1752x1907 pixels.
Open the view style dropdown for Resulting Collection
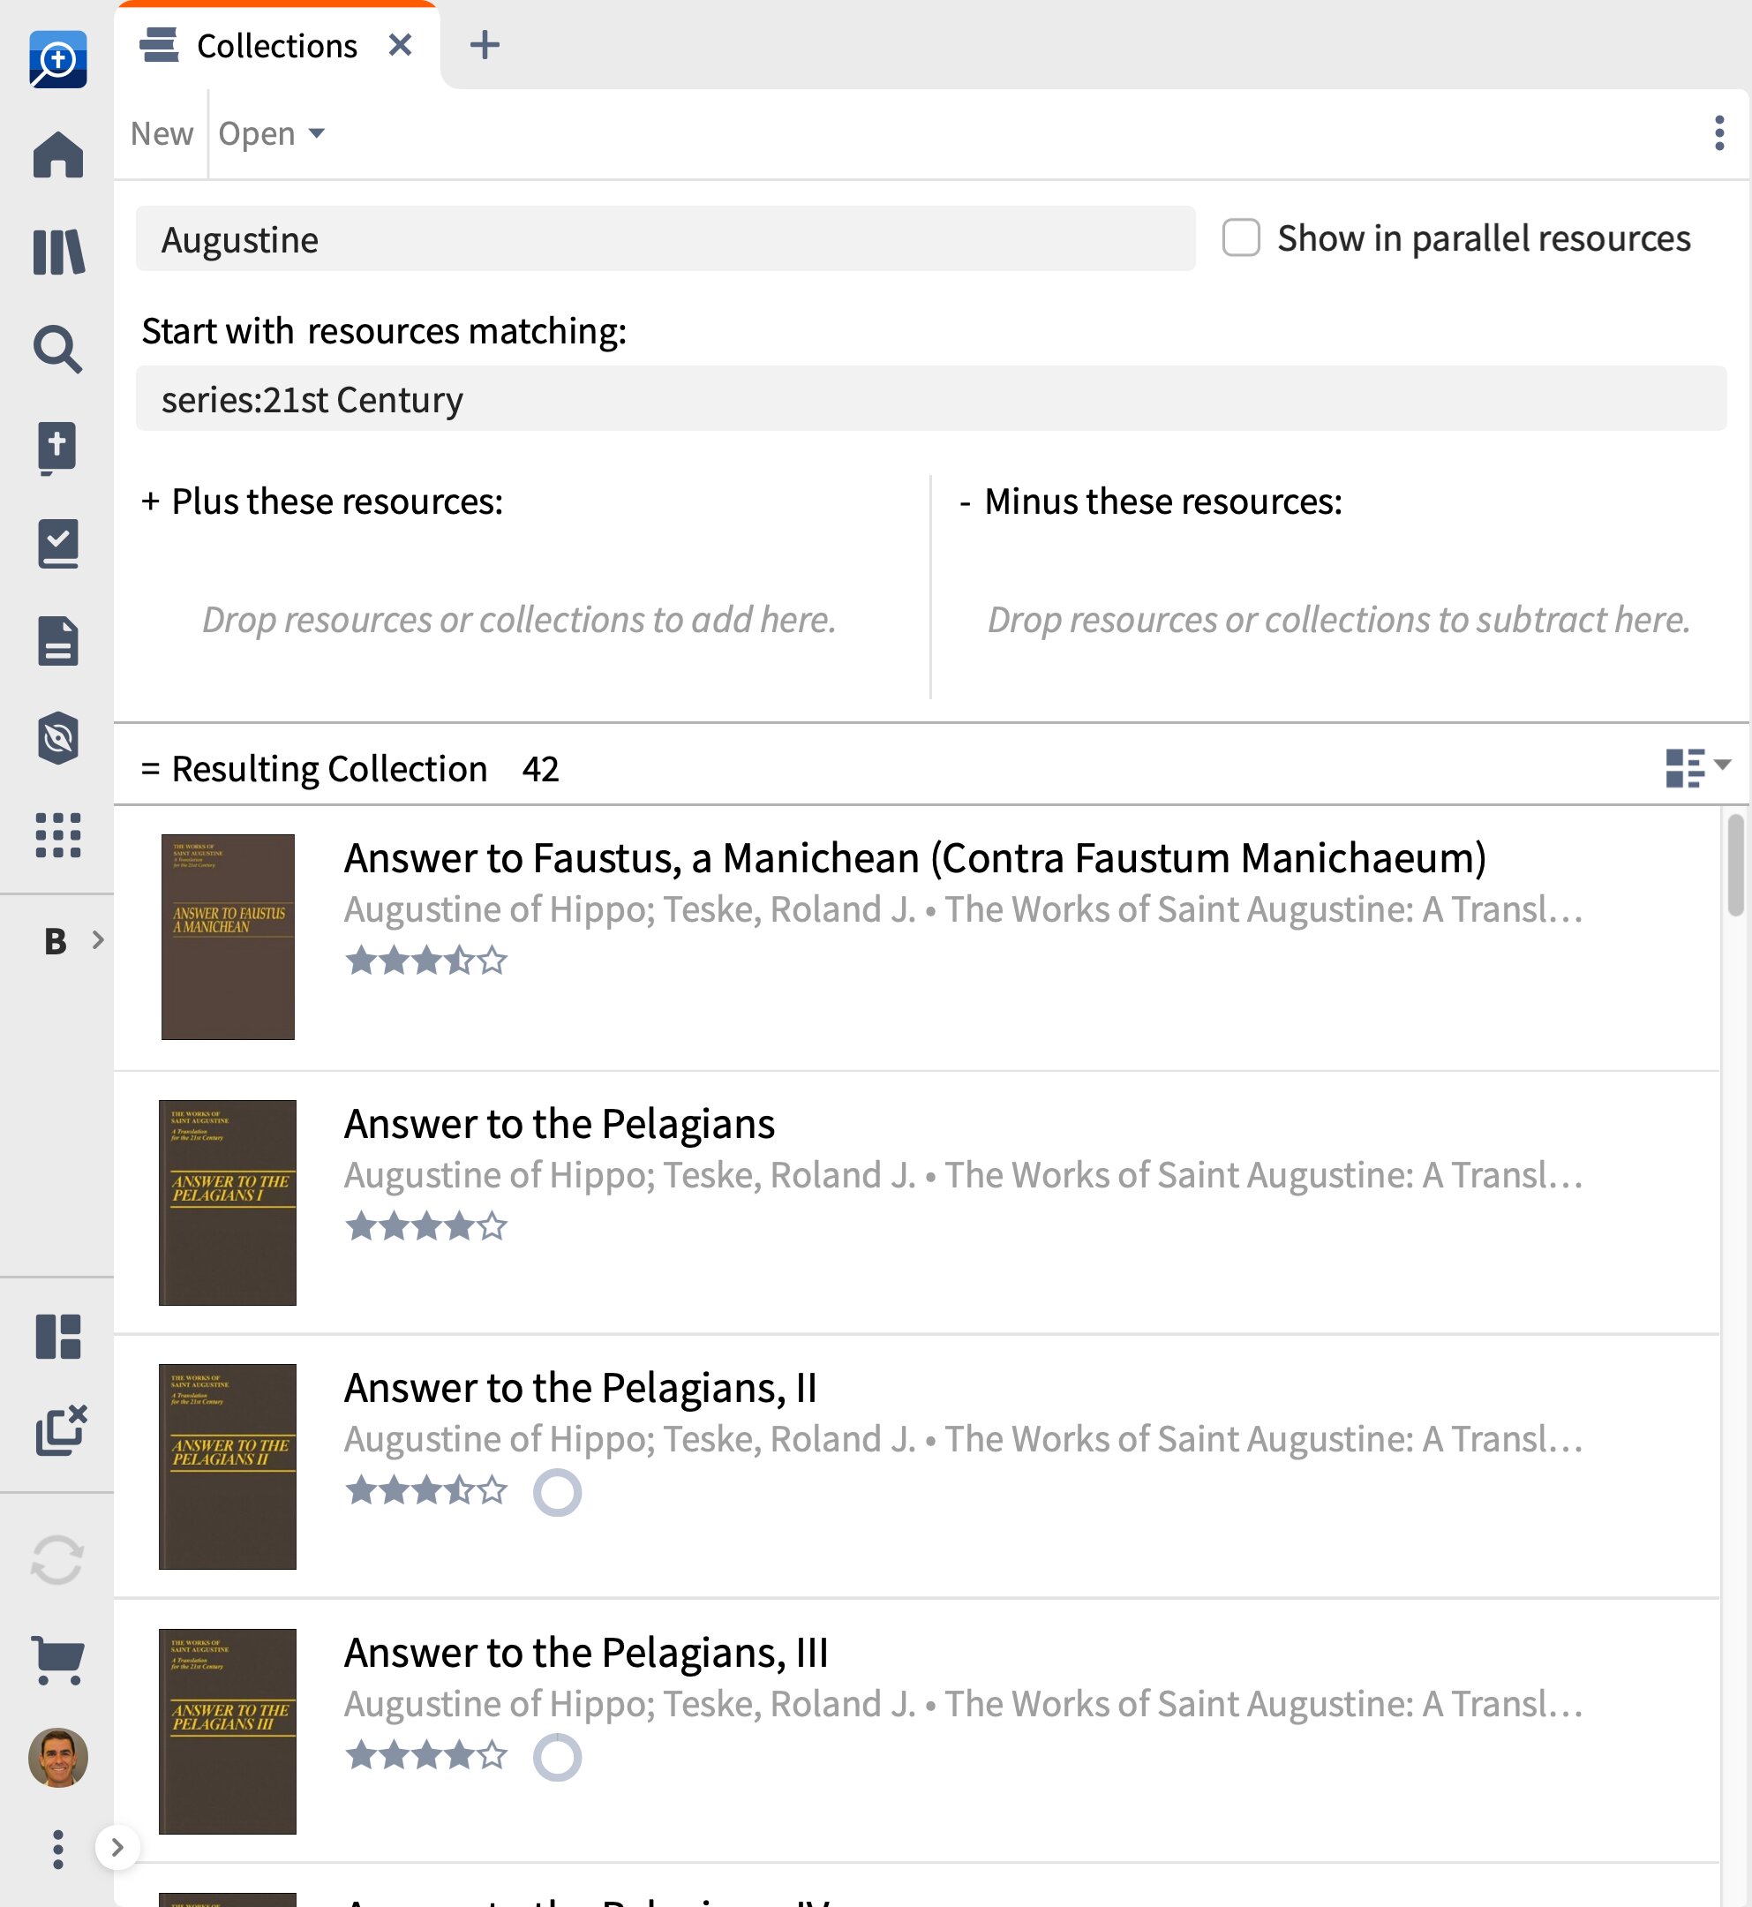coord(1698,767)
